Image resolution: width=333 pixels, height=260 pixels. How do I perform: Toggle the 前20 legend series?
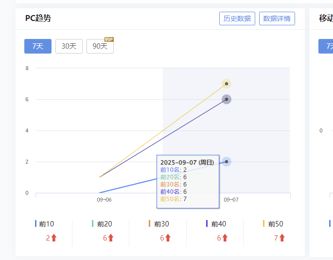[102, 224]
